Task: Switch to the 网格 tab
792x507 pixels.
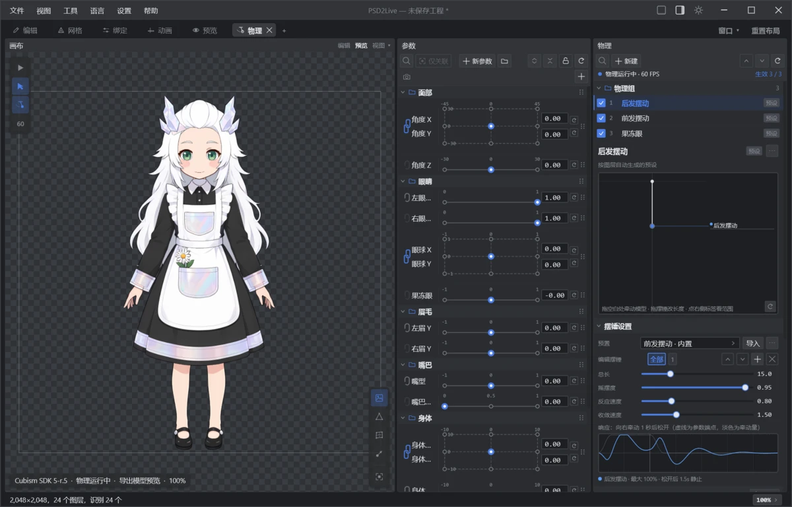Action: pos(70,30)
